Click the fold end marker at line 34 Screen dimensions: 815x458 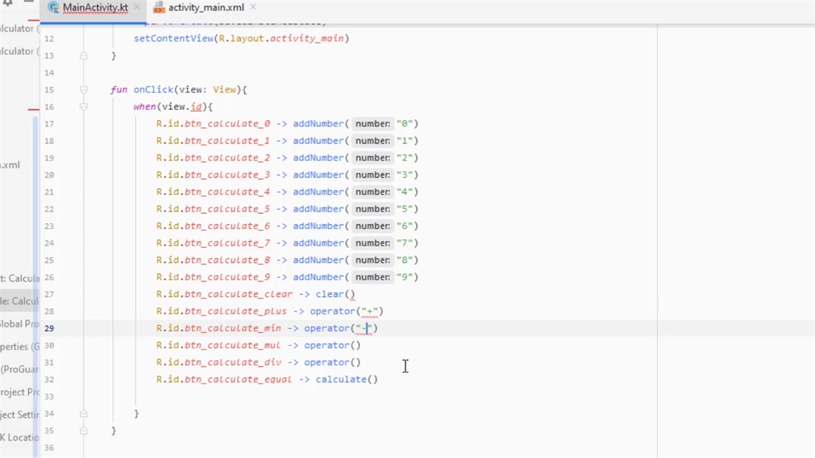pos(83,413)
